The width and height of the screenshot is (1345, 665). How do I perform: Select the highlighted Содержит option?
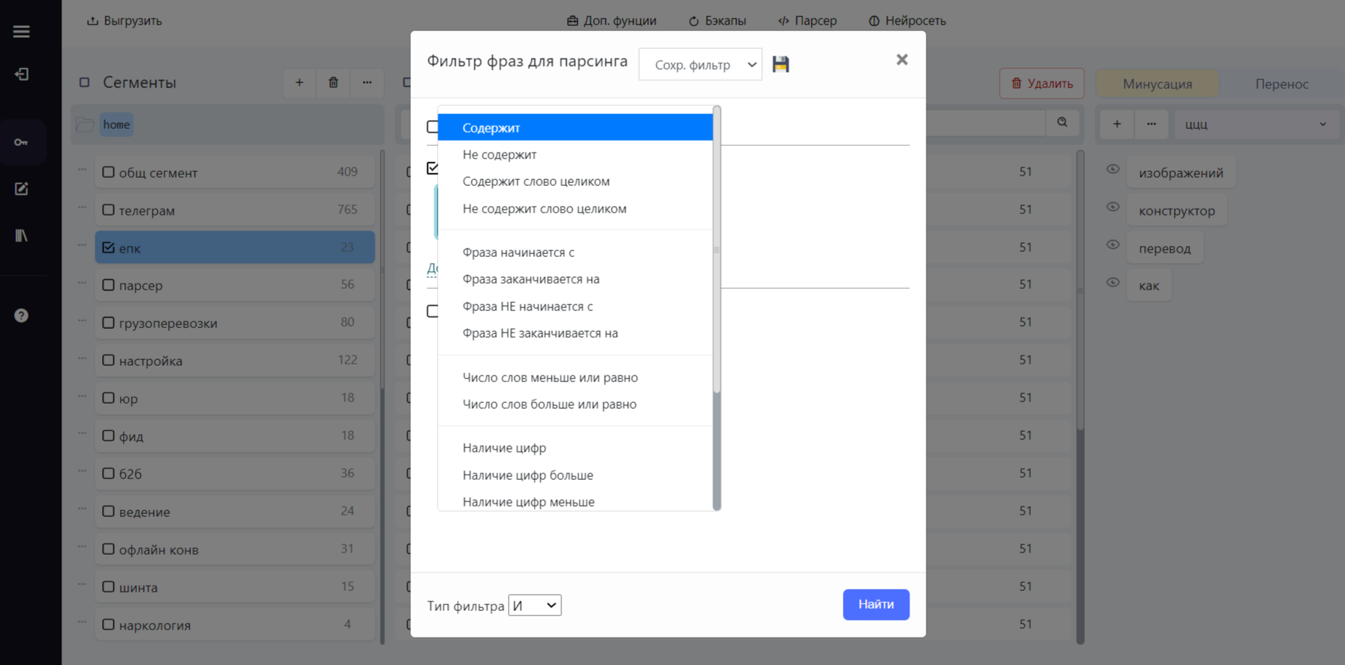(x=575, y=127)
